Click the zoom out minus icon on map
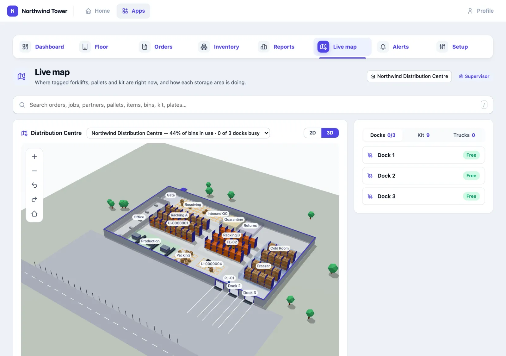This screenshot has height=356, width=506. [34, 171]
